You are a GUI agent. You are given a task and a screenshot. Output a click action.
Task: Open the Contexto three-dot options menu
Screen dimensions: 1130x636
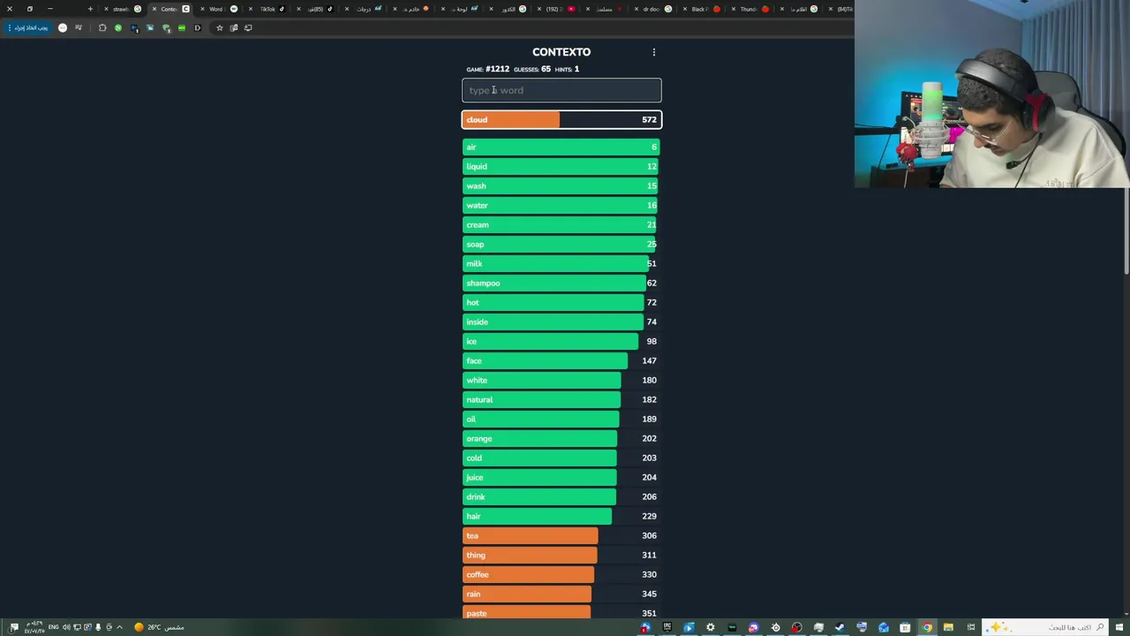[654, 52]
